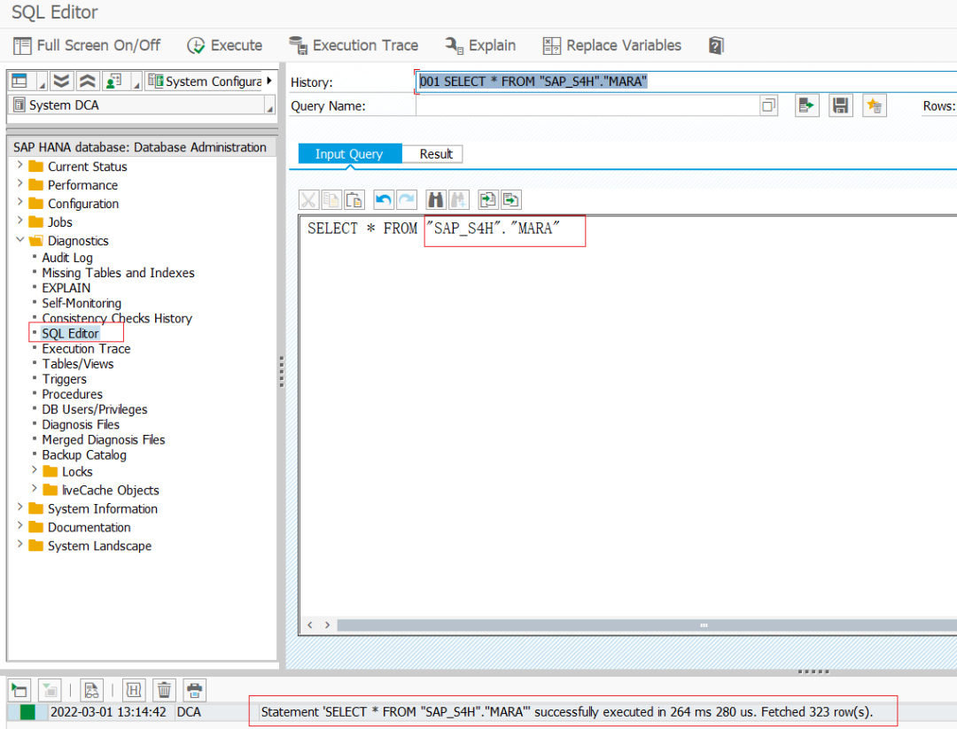
Task: Open DB Users/Privileges entry
Action: tap(95, 409)
